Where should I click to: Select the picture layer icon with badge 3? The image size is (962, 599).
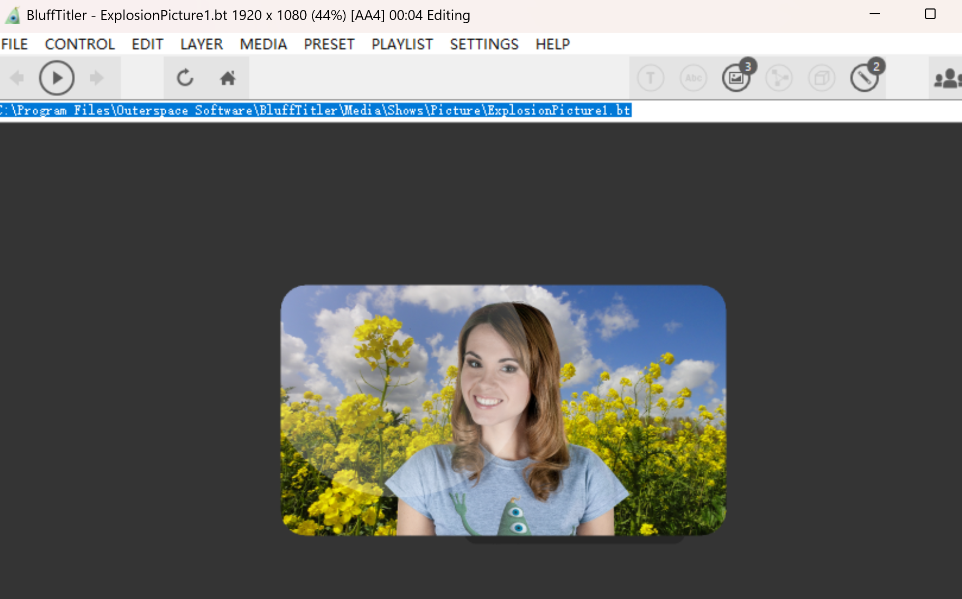pyautogui.click(x=737, y=77)
